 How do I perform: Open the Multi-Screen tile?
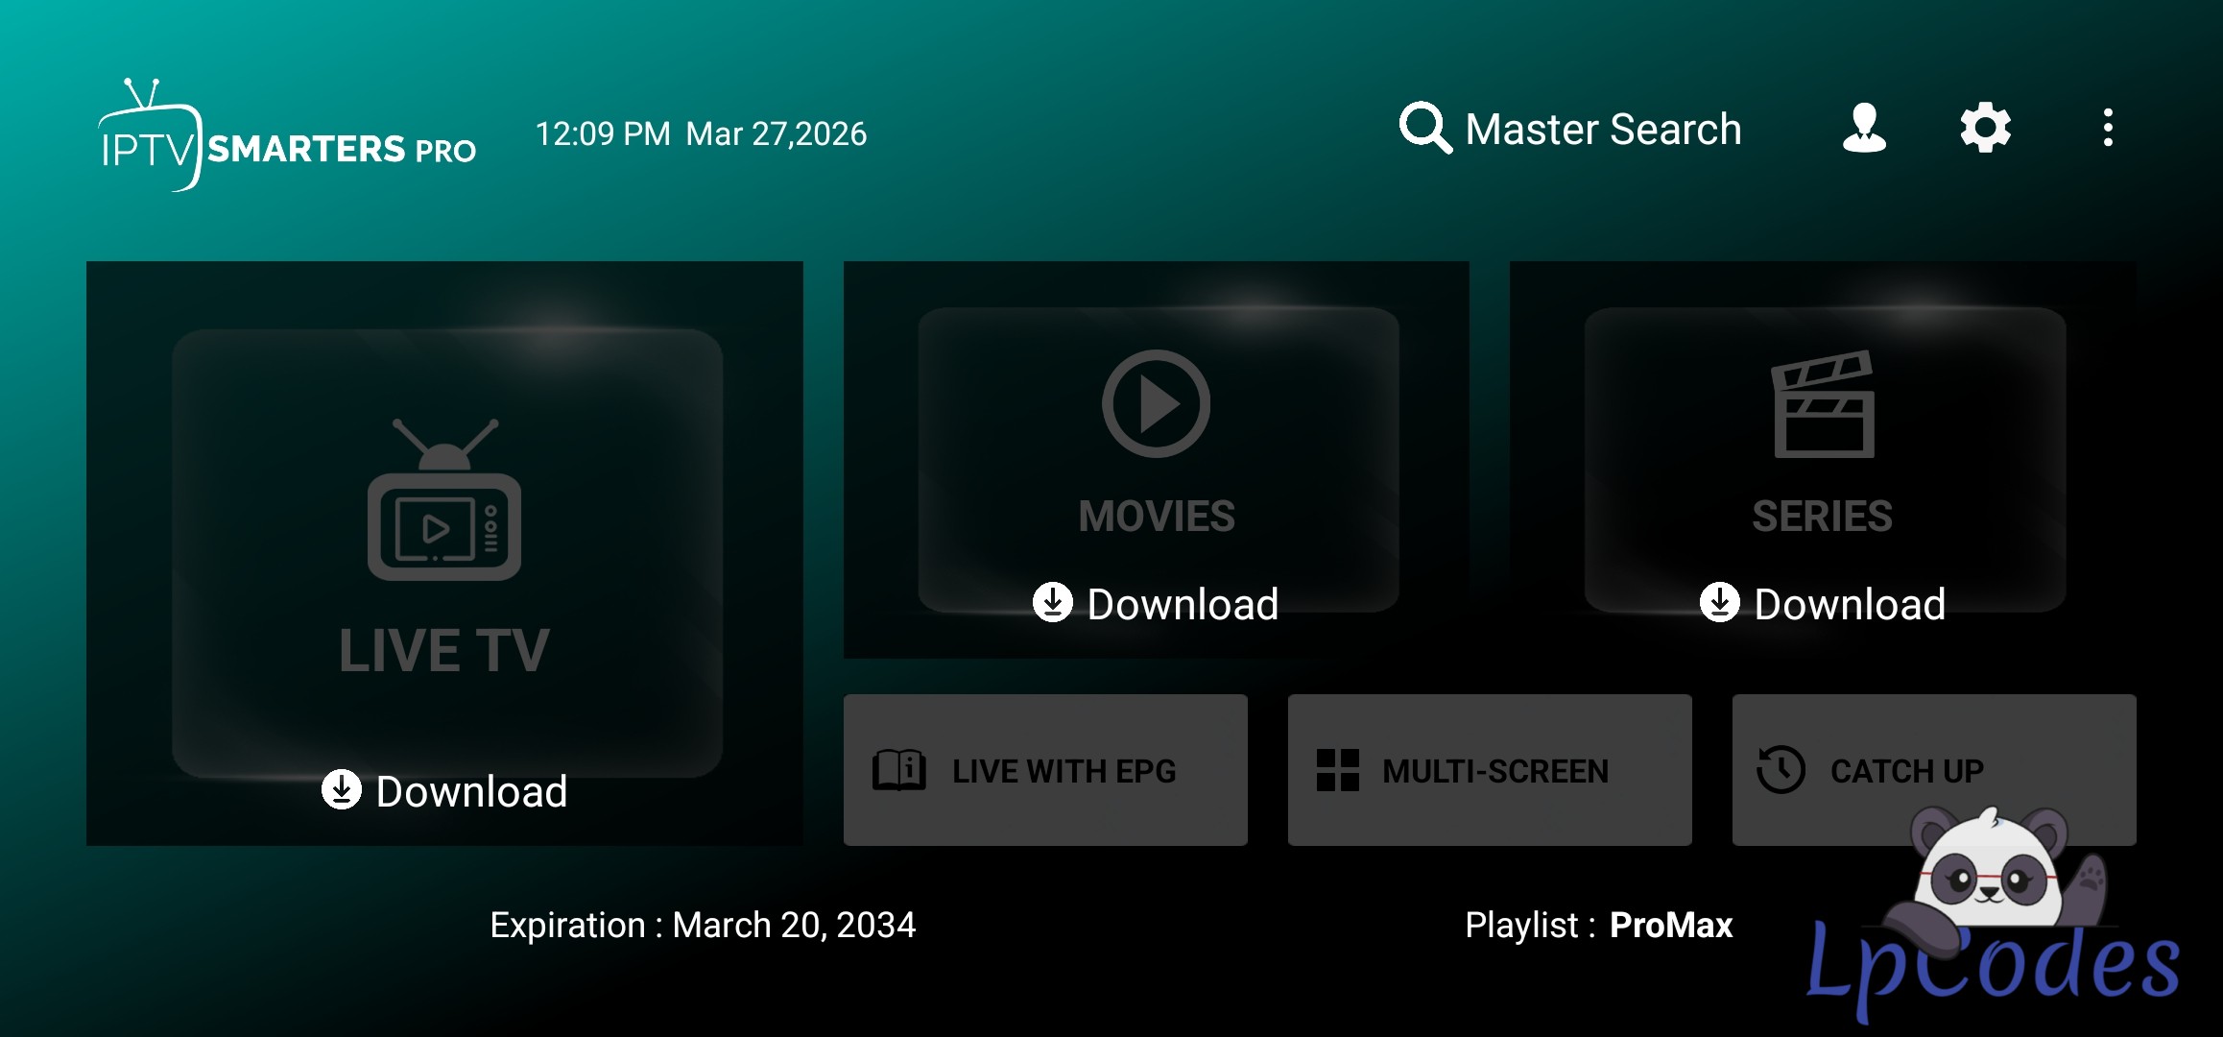point(1489,770)
